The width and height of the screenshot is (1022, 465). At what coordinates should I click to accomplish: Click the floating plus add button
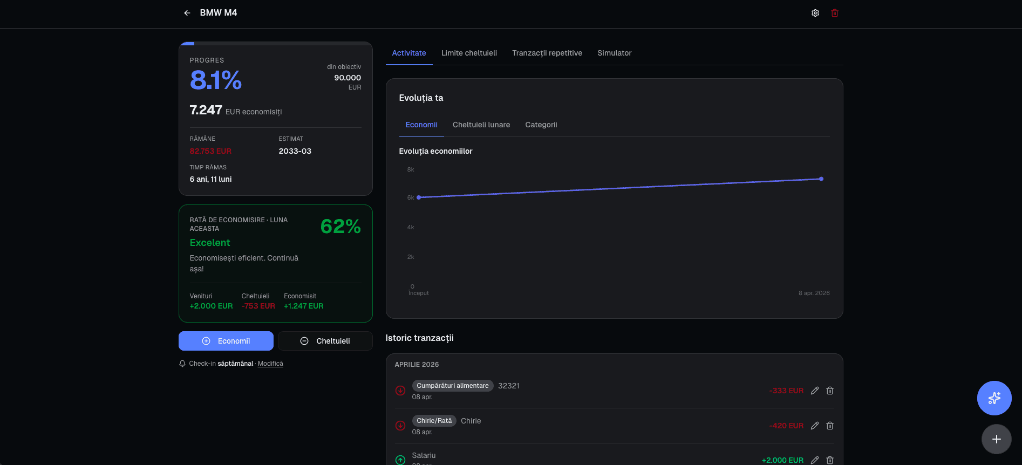coord(997,439)
